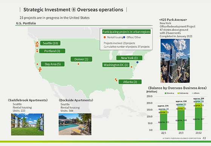Click the Dockside Apartments pool photo
Screen dimensions: 211x146
(x=75, y=124)
